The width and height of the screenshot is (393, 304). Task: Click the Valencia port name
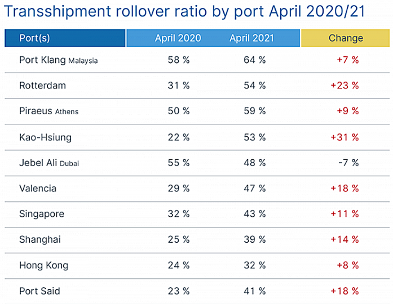click(x=38, y=189)
